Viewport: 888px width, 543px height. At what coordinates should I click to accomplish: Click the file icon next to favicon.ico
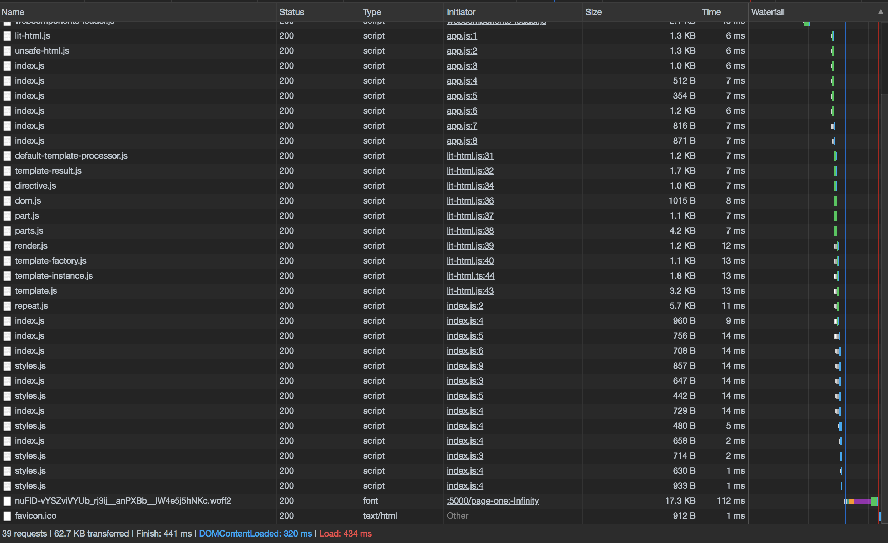pos(7,515)
